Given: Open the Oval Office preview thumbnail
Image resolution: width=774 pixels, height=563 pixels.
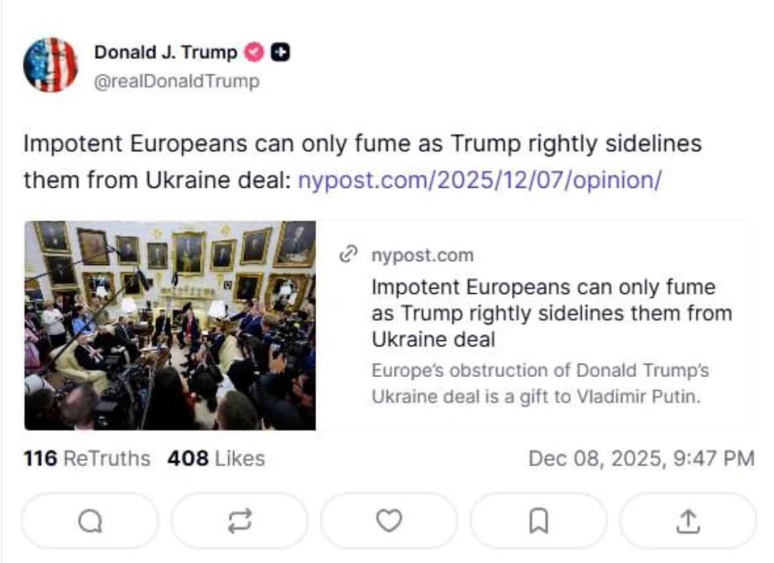Looking at the screenshot, I should pos(170,326).
